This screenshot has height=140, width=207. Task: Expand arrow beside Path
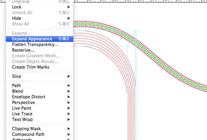(x=69, y=86)
